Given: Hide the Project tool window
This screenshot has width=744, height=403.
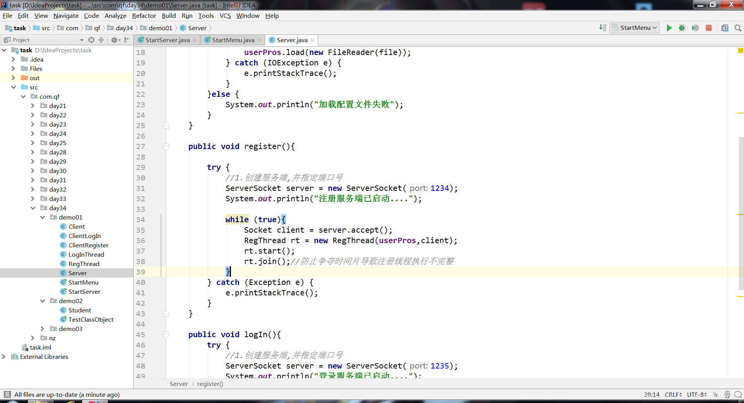Looking at the screenshot, I should [x=127, y=40].
